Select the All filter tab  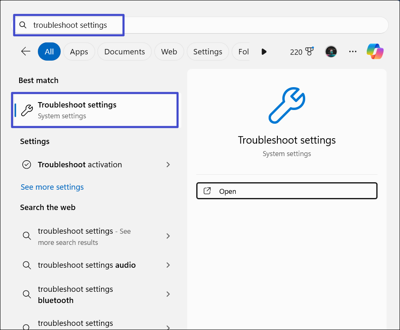49,51
